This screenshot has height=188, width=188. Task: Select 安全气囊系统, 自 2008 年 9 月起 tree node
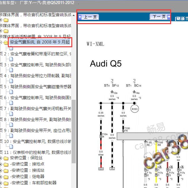coord(40,42)
